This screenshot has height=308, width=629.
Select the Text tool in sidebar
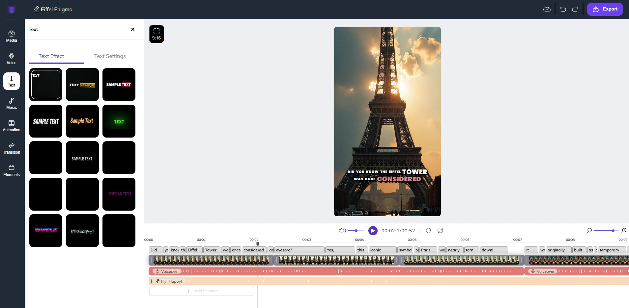[12, 81]
